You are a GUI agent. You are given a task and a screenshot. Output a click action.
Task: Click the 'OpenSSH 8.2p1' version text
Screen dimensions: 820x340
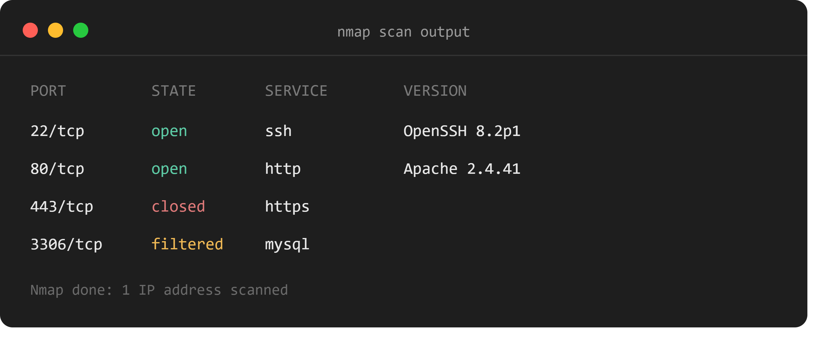(462, 131)
